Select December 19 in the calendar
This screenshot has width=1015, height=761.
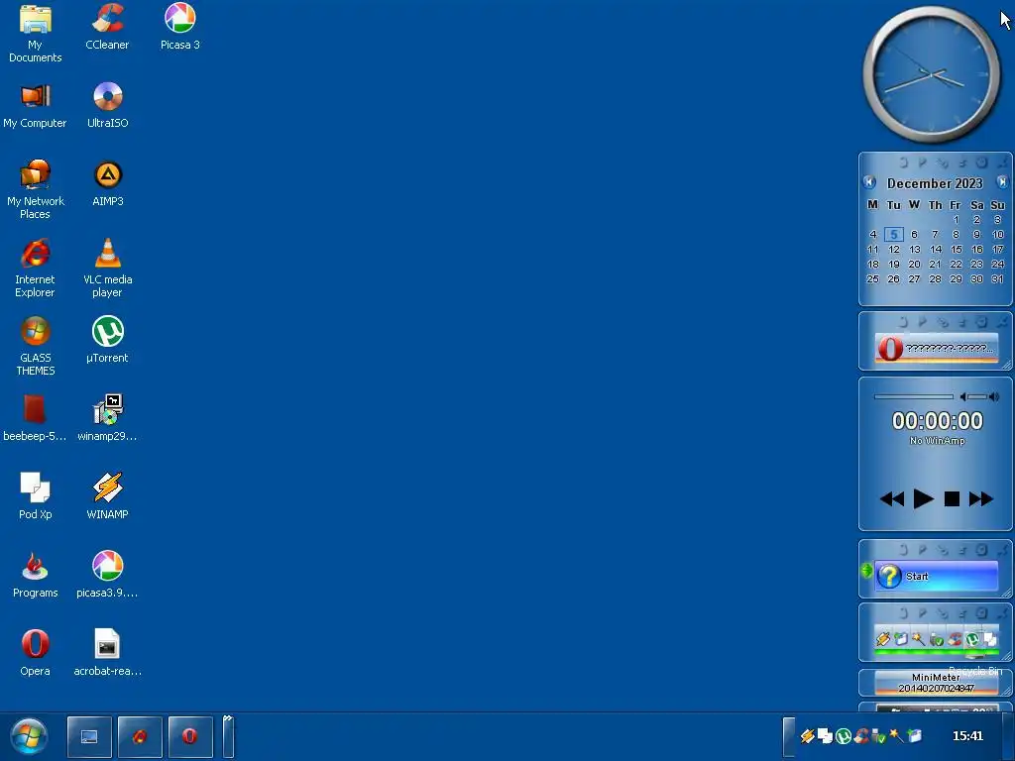pos(893,264)
